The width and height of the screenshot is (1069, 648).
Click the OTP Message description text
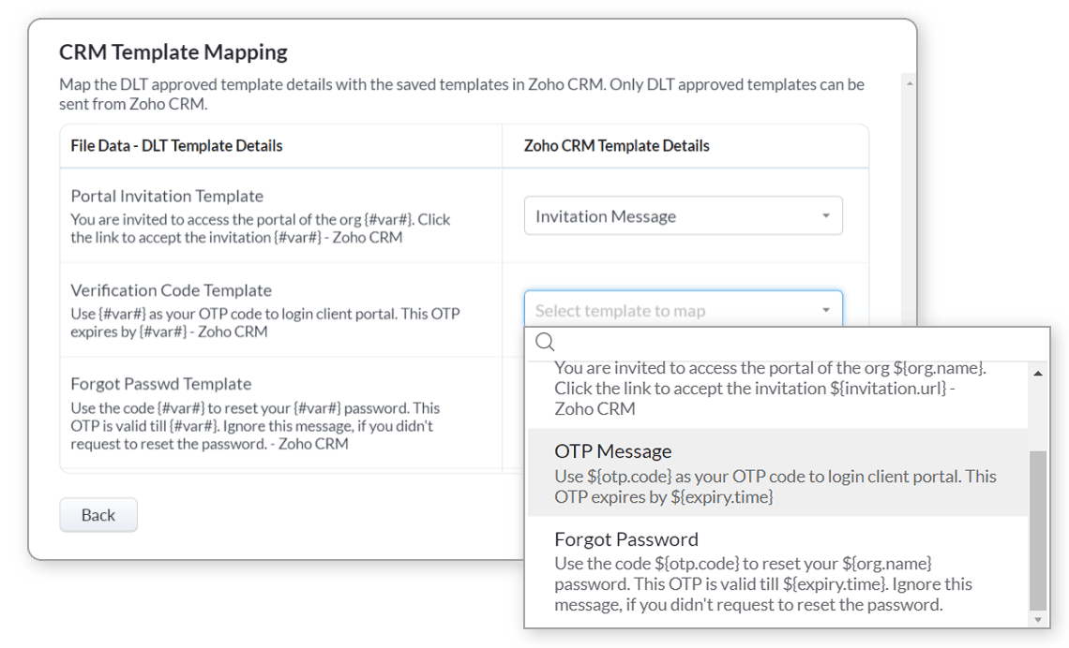775,487
